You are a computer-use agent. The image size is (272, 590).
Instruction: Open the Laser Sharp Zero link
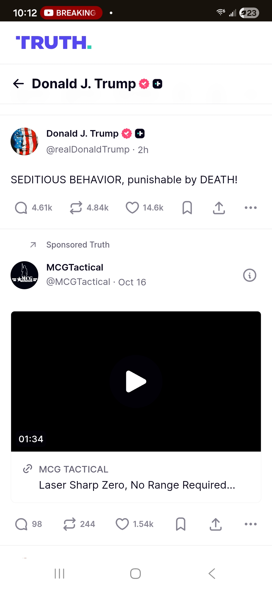point(137,485)
